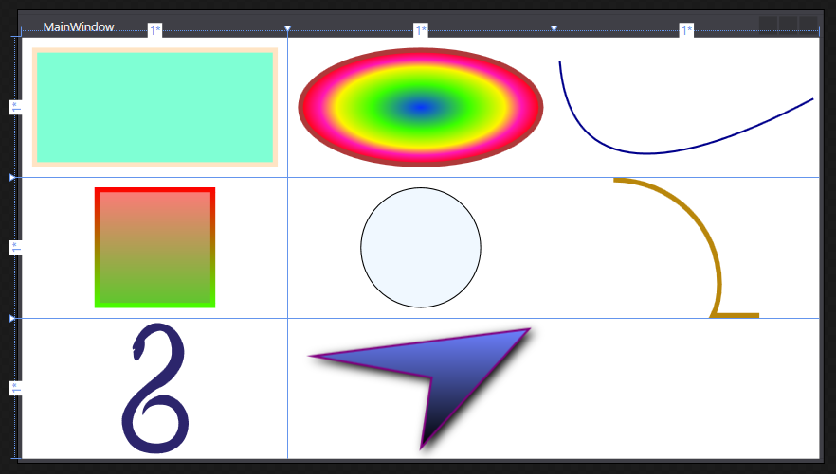Click the top row's 1* size label
Screen dimensions: 836x474
pos(14,107)
